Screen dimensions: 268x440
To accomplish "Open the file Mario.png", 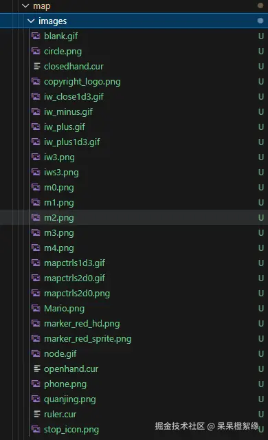I will (64, 309).
